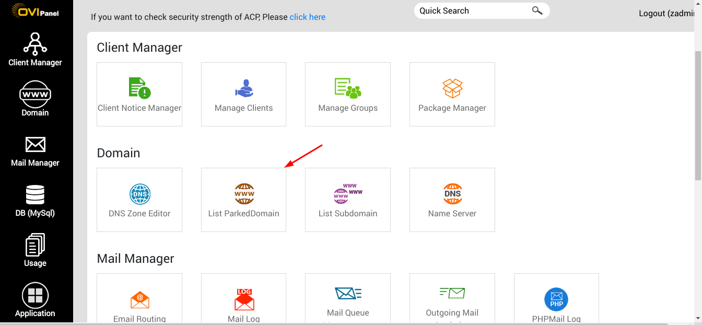Open the Manage Groups tile
Image resolution: width=702 pixels, height=325 pixels.
[x=348, y=95]
